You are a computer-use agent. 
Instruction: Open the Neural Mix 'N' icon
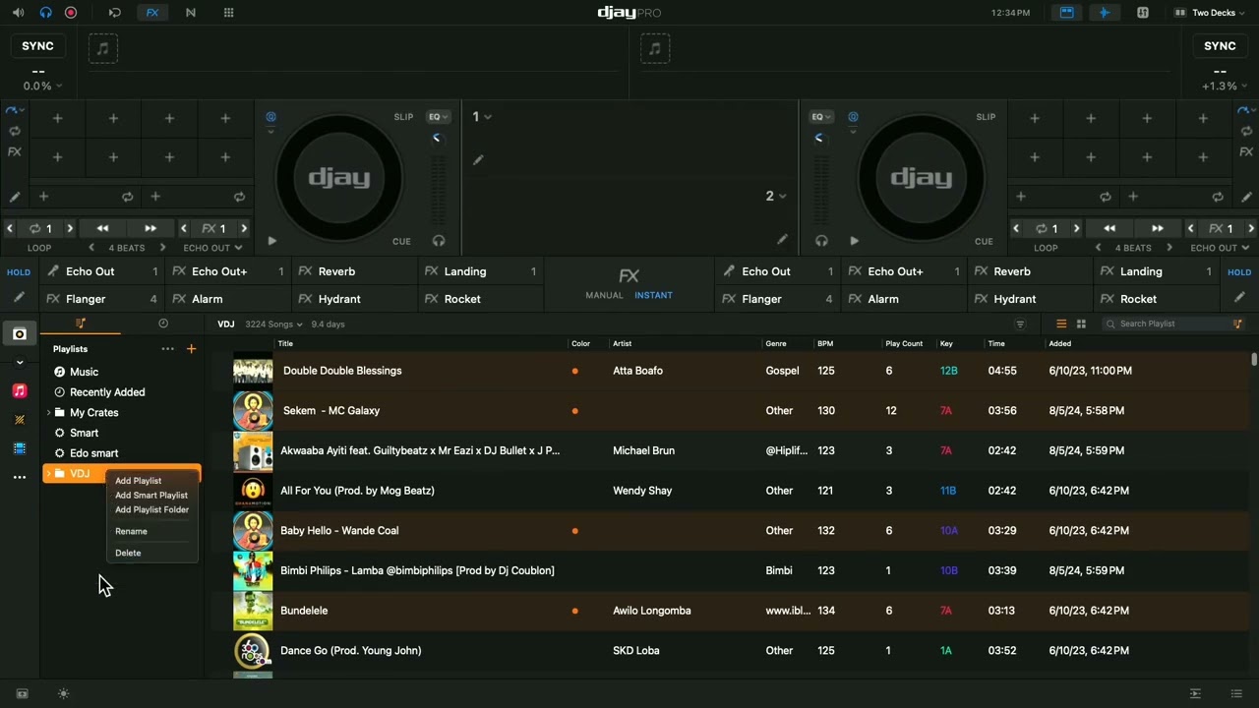pos(191,13)
